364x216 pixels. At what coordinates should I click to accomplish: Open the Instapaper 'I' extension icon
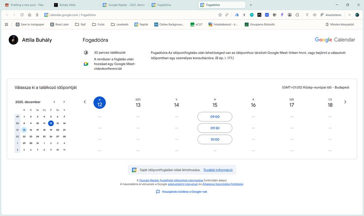point(244,15)
